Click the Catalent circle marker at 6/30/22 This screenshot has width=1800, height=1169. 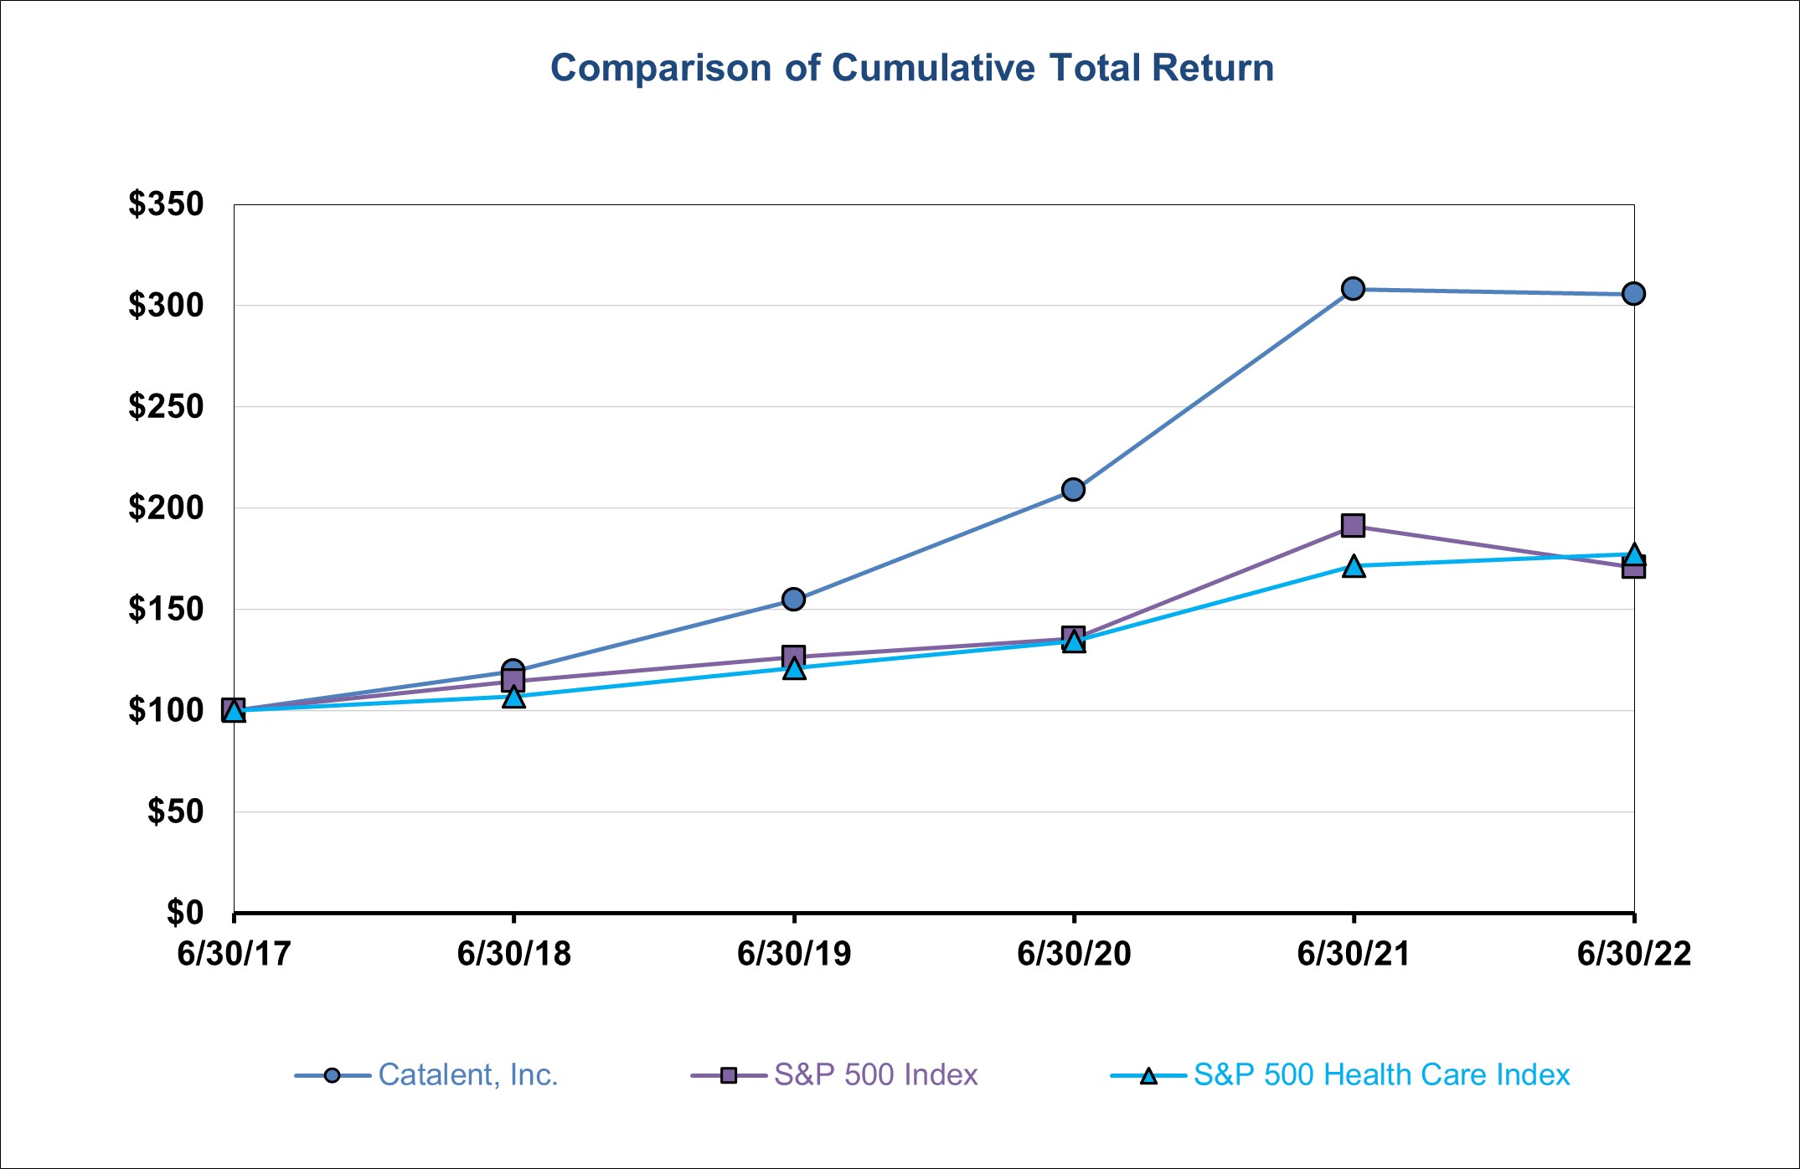1633,294
